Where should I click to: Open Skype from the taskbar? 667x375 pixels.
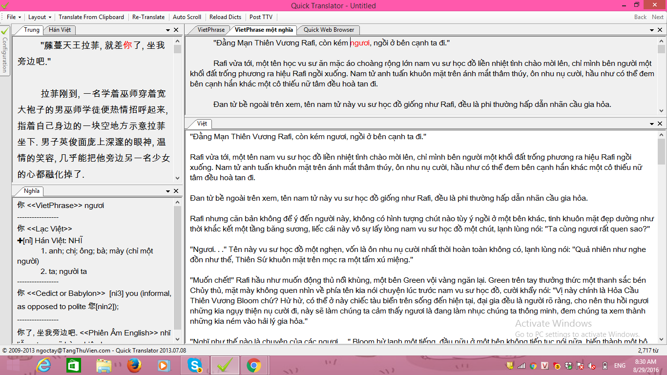pos(195,365)
